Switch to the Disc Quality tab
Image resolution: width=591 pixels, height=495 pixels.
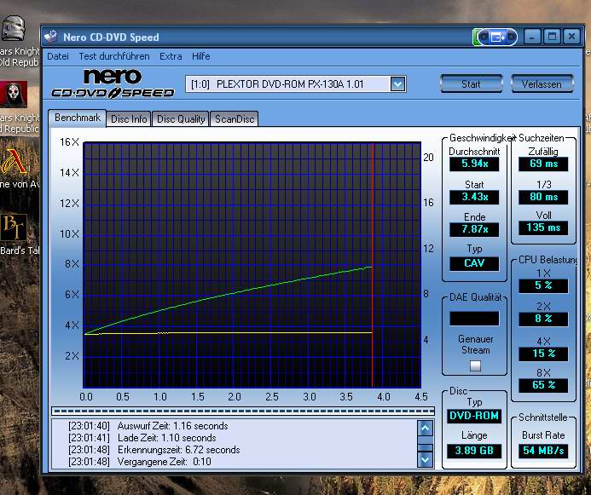[181, 119]
